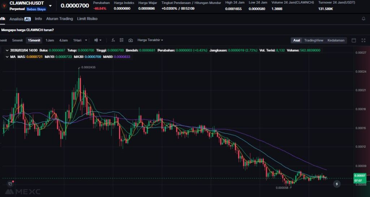Viewport: 370px width, 197px height.
Task: Open the chart layout grid icon
Action: point(122,40)
